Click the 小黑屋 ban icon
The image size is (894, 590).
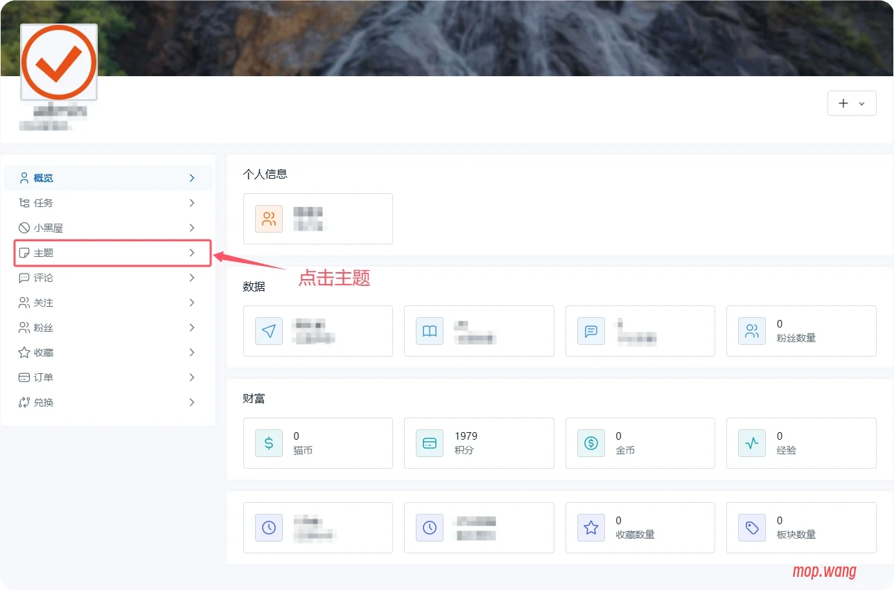coord(24,228)
